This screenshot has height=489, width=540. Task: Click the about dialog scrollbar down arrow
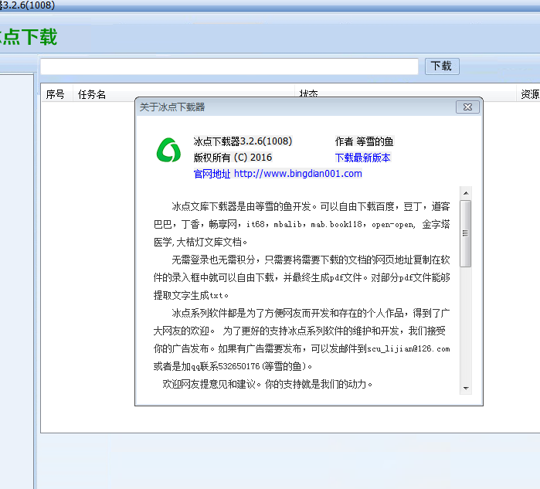(x=466, y=389)
